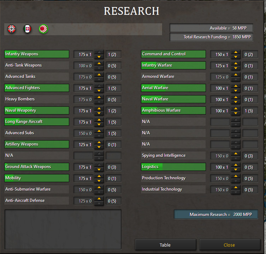This screenshot has width=266, height=254.
Task: Decrease Command and Control research investment
Action: click(236, 57)
